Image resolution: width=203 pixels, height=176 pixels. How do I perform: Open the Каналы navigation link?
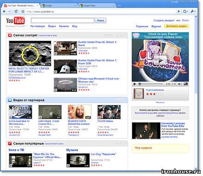click(64, 26)
